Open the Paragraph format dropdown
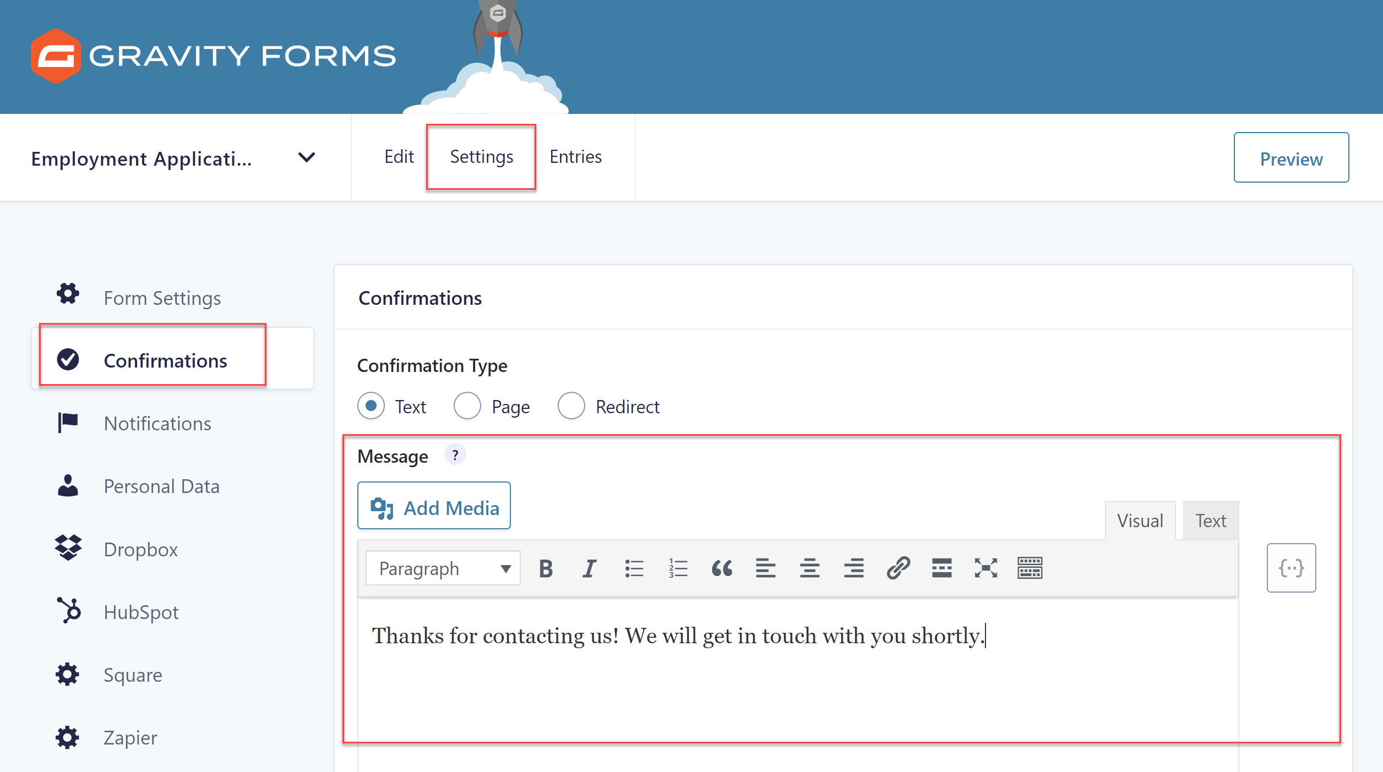This screenshot has height=772, width=1383. pyautogui.click(x=443, y=568)
